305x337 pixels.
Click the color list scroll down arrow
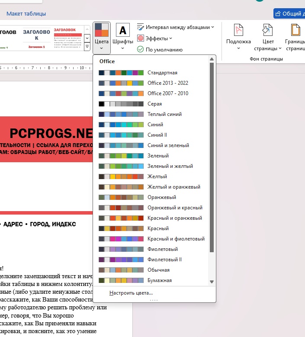212,282
